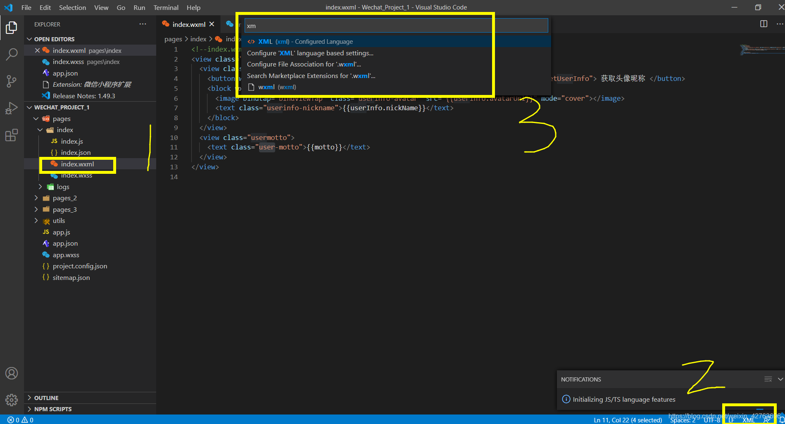Click the XML language mode in status bar
This screenshot has width=785, height=424.
click(748, 420)
